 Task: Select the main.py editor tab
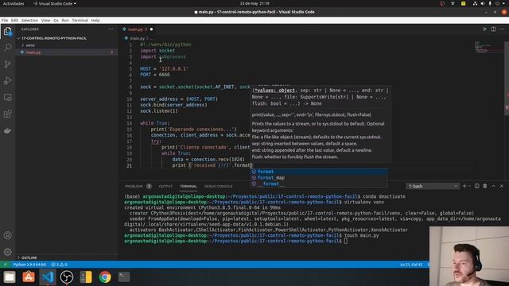[137, 29]
